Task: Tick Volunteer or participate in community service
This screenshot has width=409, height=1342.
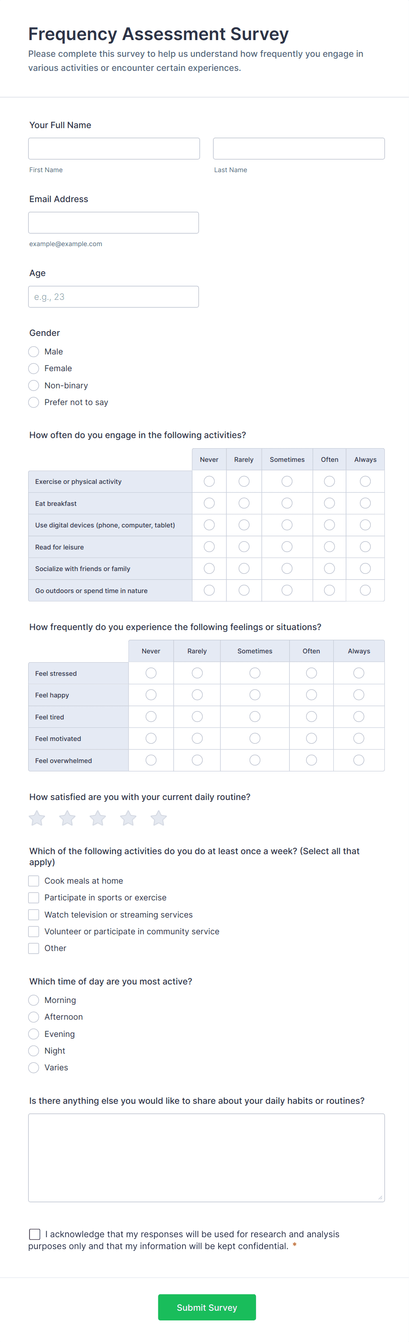Action: pyautogui.click(x=34, y=932)
